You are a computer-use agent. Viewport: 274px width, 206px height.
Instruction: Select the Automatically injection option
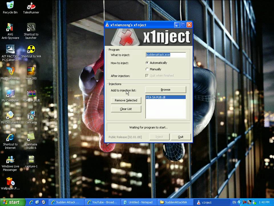(156, 63)
